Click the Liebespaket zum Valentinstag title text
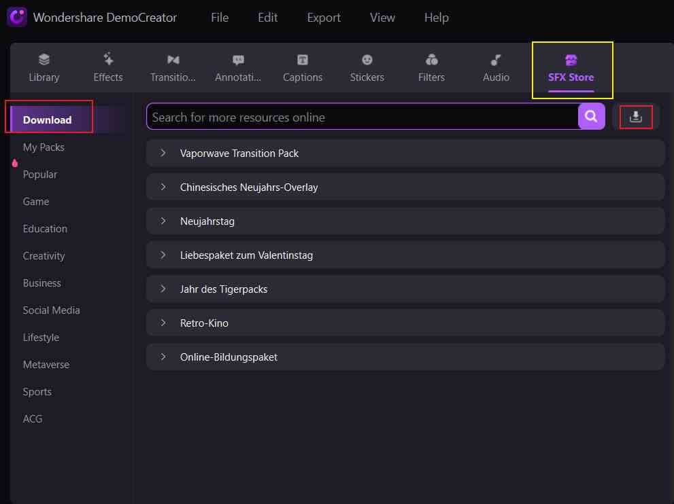The image size is (674, 504). (246, 255)
